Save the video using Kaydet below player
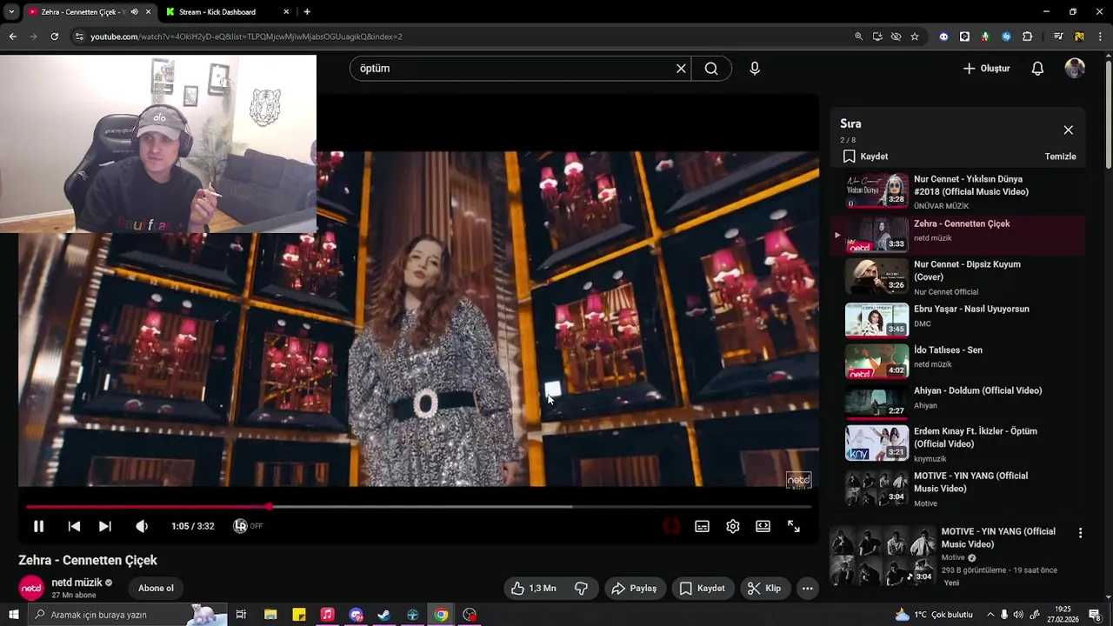The height and width of the screenshot is (626, 1113). tap(702, 589)
